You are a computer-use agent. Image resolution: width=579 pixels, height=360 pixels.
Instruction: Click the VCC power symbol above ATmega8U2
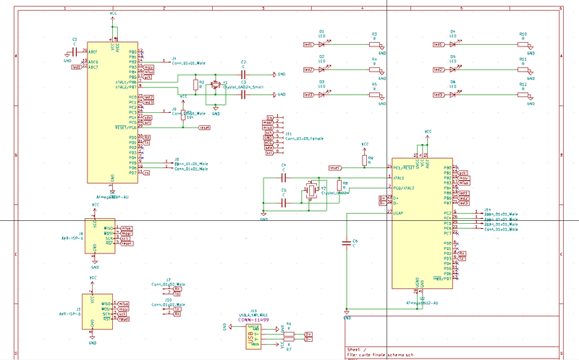pos(428,135)
